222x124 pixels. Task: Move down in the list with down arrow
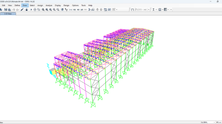pos(101,9)
